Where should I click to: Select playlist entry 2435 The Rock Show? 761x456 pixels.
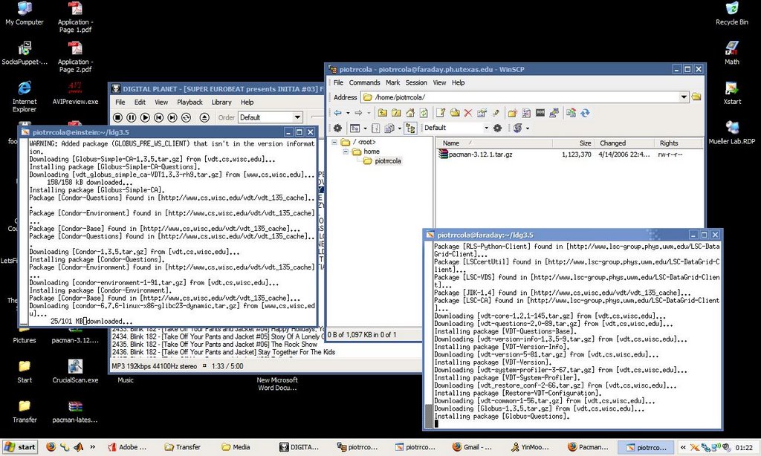point(215,345)
